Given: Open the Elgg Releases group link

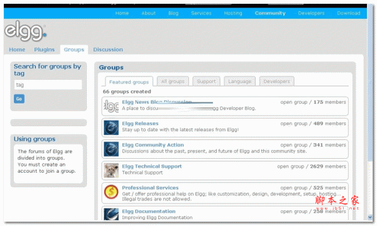Looking at the screenshot, I should pos(140,124).
